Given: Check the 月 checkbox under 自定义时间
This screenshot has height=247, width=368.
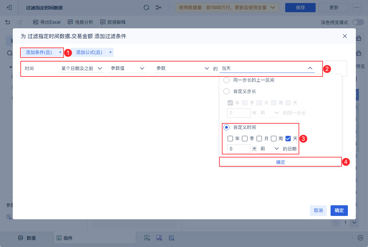Looking at the screenshot, I should tap(259, 139).
